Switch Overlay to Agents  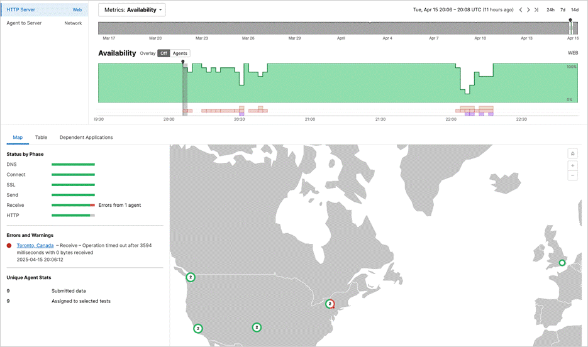pyautogui.click(x=180, y=53)
